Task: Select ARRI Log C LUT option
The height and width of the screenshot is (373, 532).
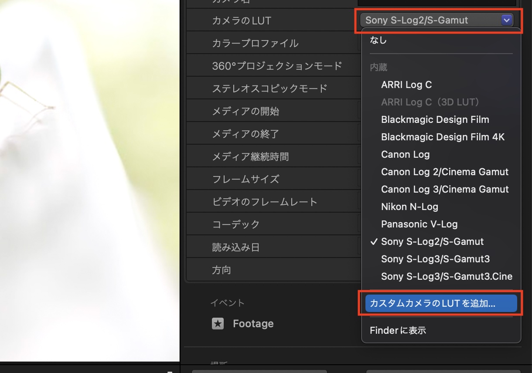Action: (406, 85)
